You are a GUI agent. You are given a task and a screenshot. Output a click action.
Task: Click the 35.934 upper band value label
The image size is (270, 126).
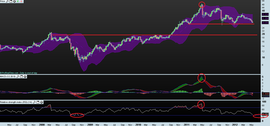pyautogui.click(x=265, y=14)
